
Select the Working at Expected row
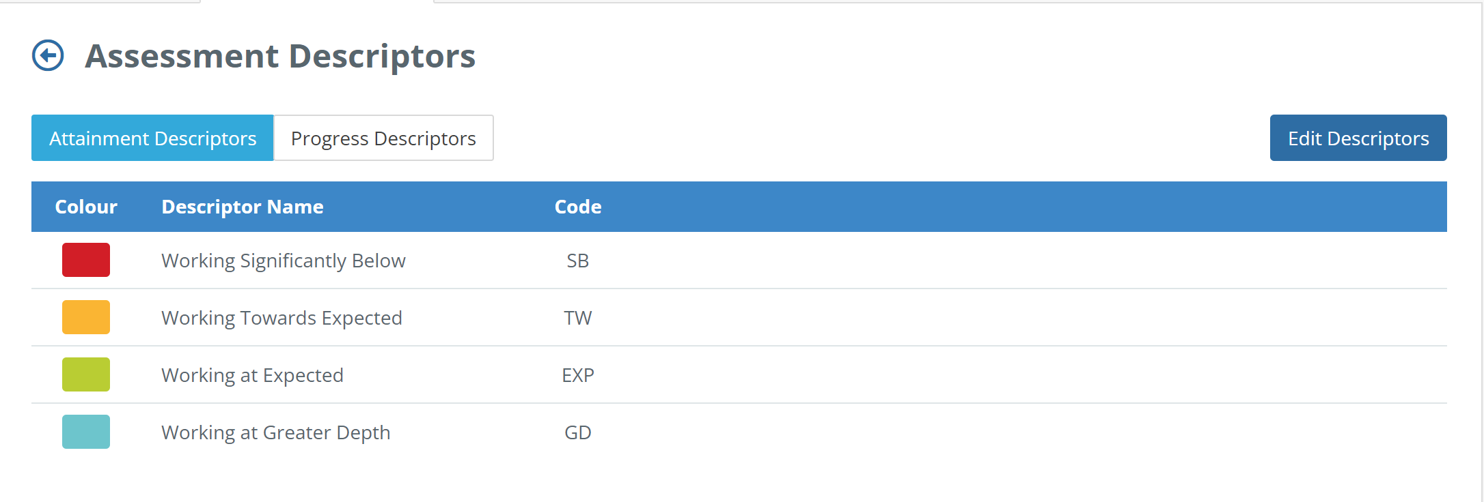[x=739, y=374]
